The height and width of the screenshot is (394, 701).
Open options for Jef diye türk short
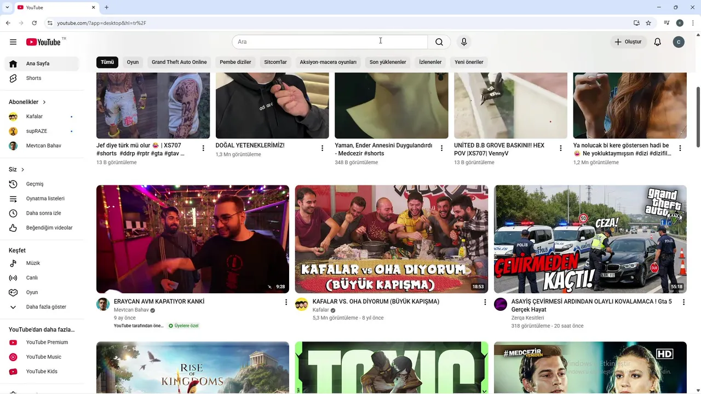coord(203,148)
